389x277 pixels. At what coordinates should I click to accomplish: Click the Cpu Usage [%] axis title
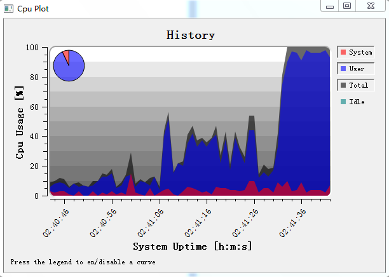(20, 123)
